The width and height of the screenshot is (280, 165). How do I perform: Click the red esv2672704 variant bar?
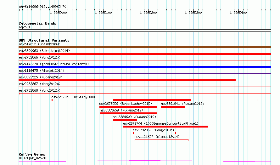click(x=166, y=127)
